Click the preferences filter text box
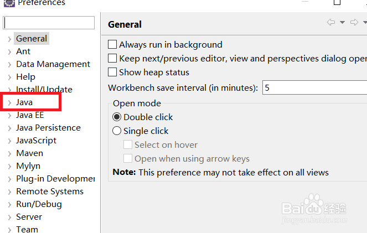The width and height of the screenshot is (367, 233). pos(49,23)
